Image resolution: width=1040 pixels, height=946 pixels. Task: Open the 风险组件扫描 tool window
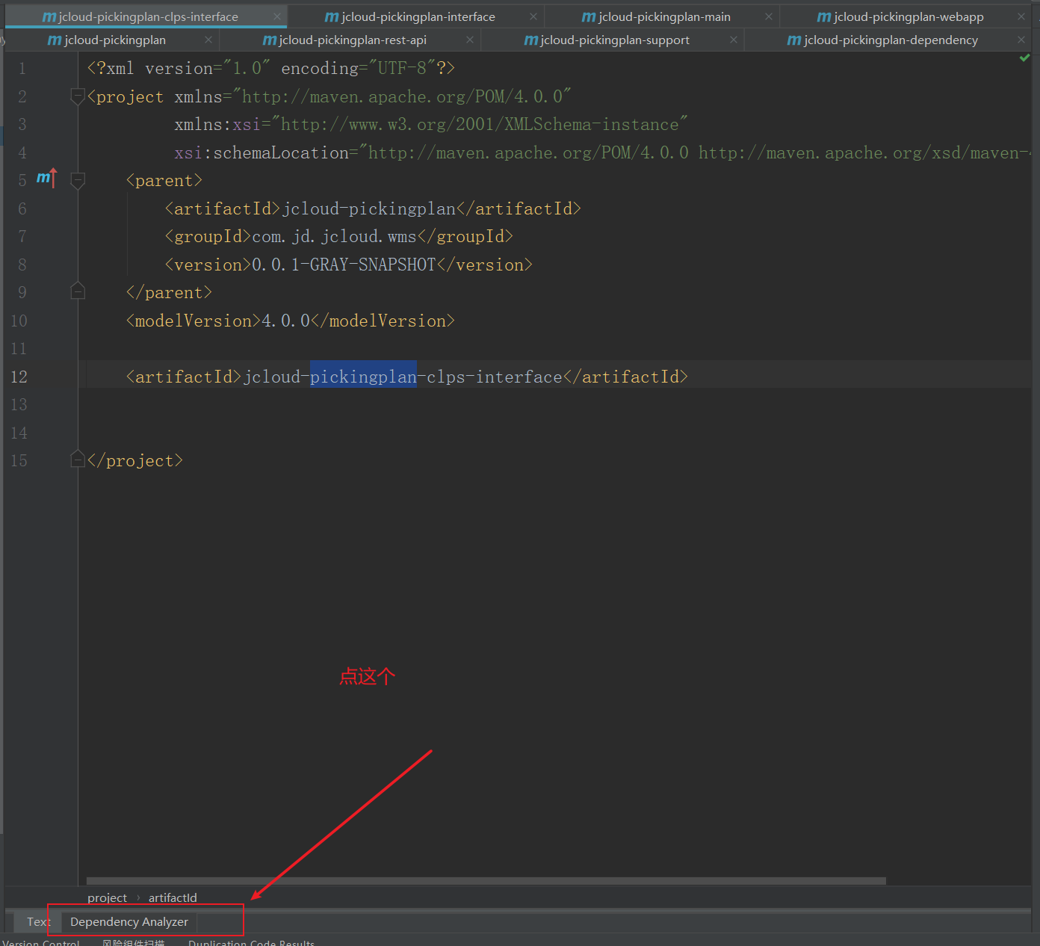coord(133,943)
